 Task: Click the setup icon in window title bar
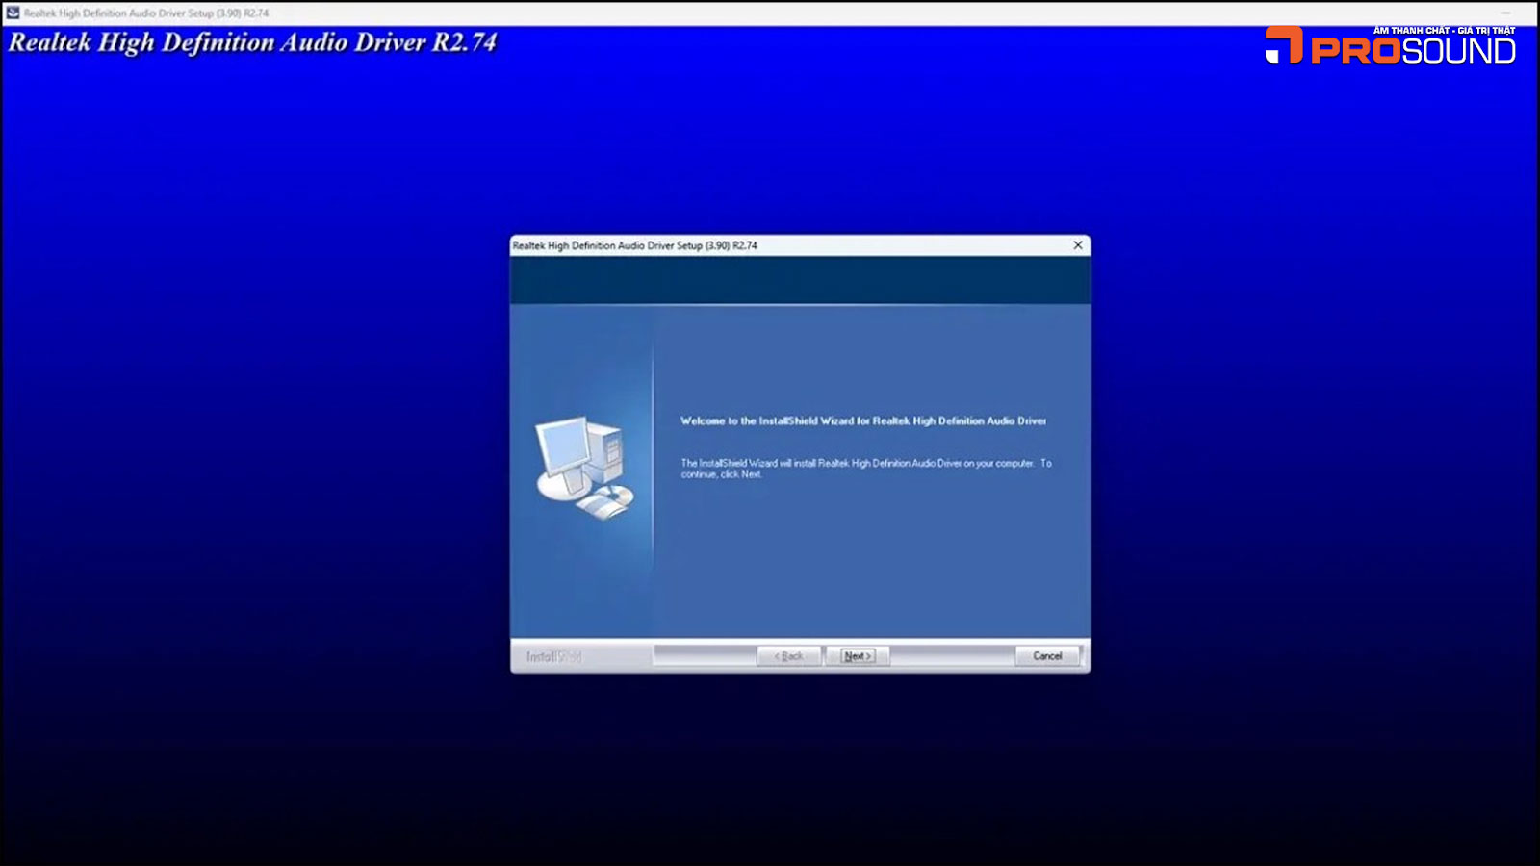point(13,13)
